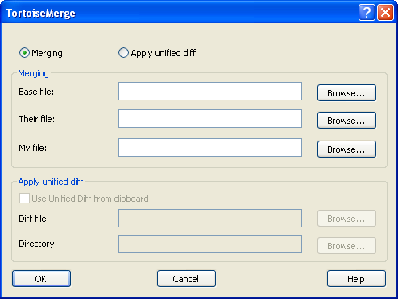Browse for Their file
Viewport: 398px width, 299px height.
346,121
